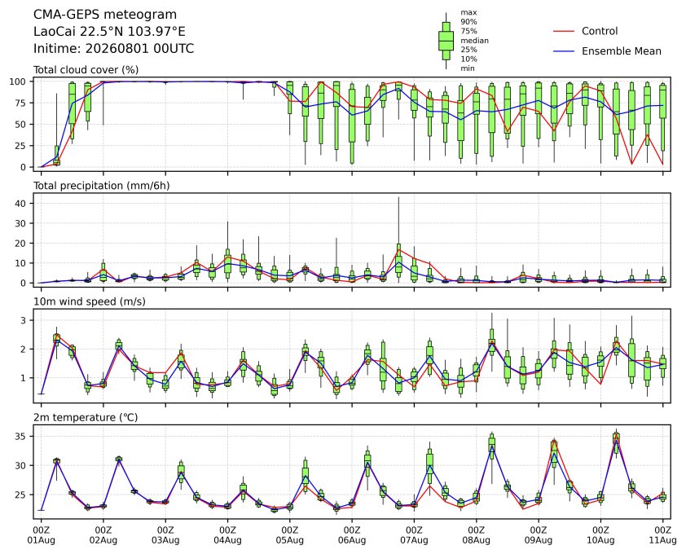Click the 35 tick on temperature axis
The image size is (686, 554).
point(22,437)
